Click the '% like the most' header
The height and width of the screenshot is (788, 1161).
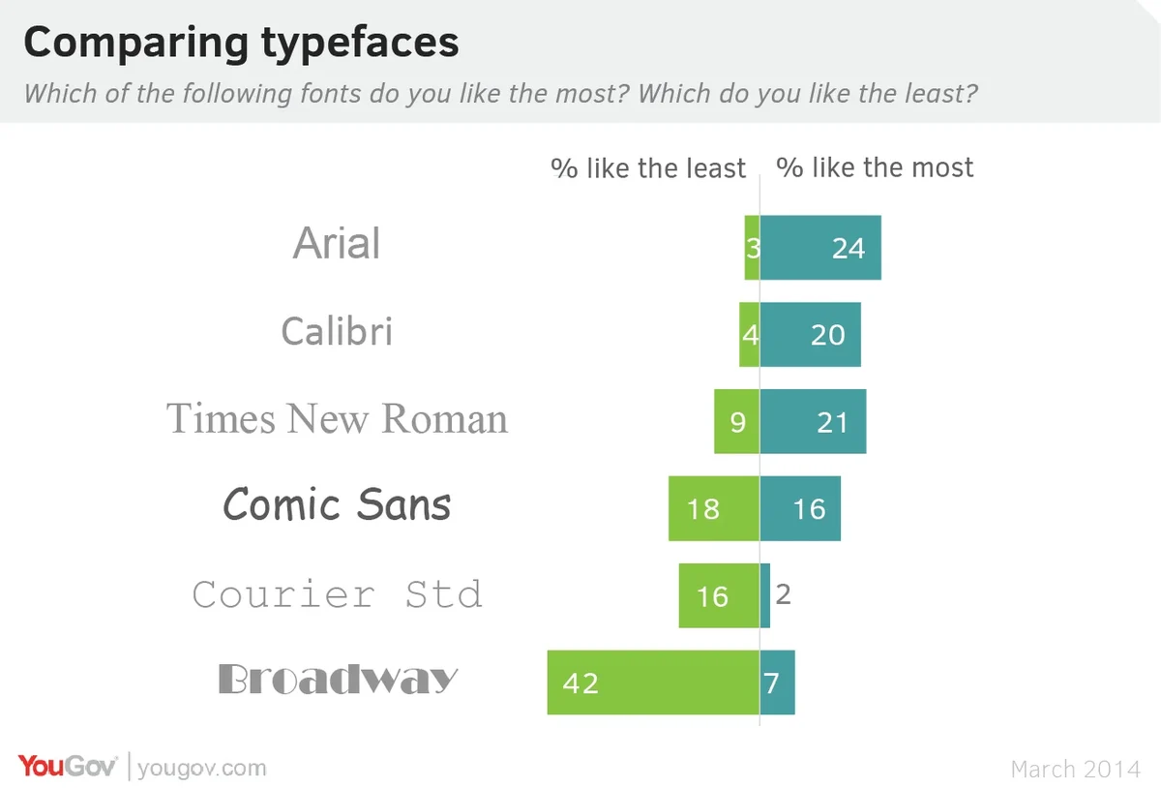[875, 167]
